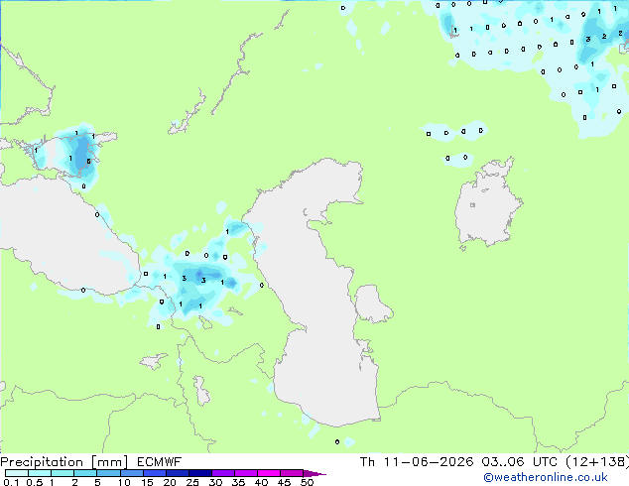Click the "03..06 UTC" time range
The width and height of the screenshot is (629, 486).
pos(520,462)
